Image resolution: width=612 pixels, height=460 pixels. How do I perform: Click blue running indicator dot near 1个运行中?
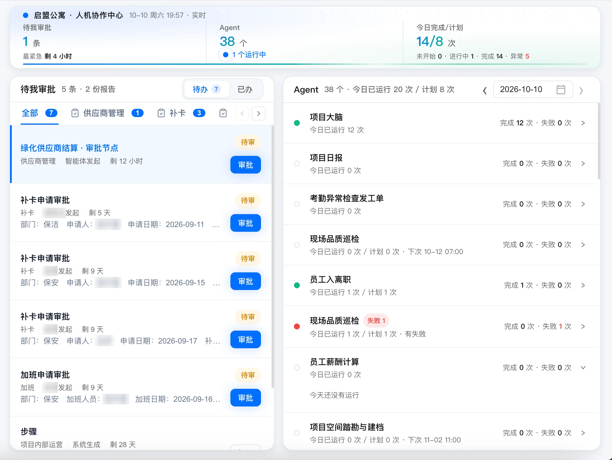[226, 55]
